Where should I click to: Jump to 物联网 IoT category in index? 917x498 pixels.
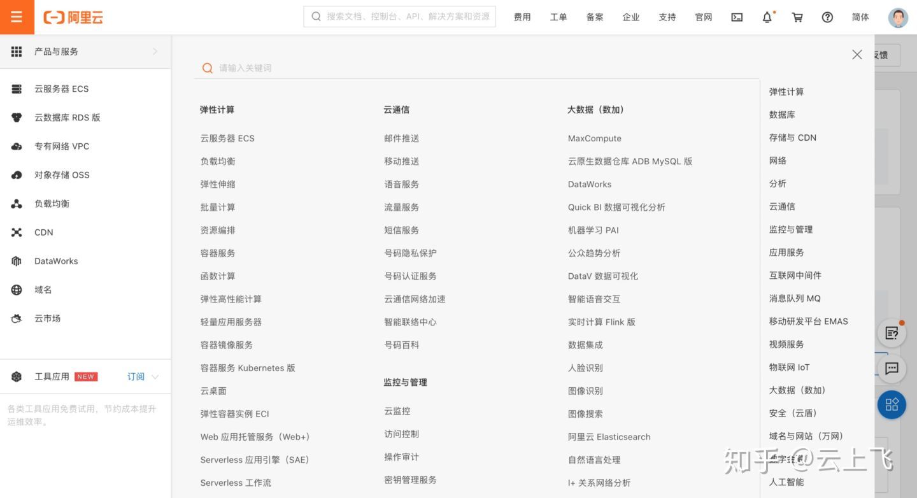coord(789,367)
